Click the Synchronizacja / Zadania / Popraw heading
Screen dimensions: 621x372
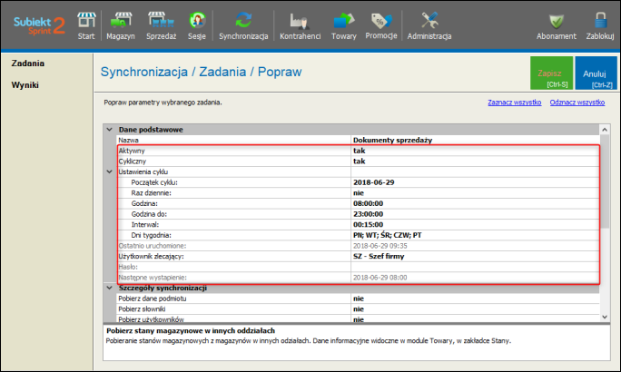click(202, 72)
